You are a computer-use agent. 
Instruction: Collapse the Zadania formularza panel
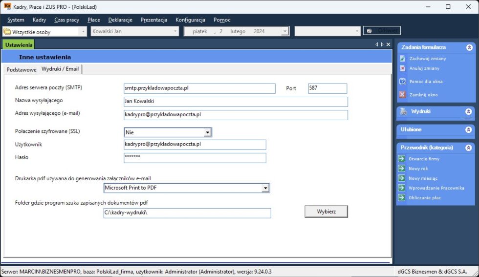[x=469, y=47]
